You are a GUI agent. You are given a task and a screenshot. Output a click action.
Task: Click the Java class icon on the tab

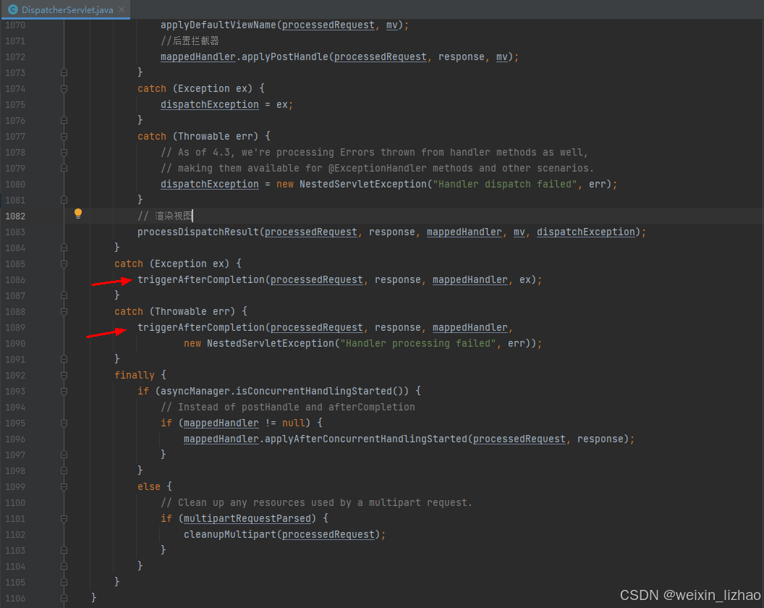13,9
